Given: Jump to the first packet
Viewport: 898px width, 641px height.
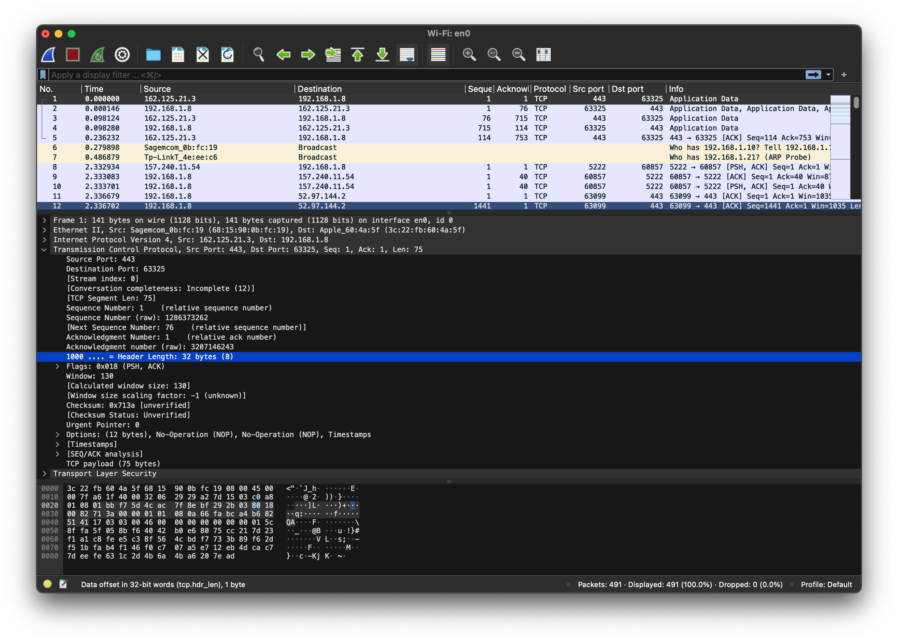Looking at the screenshot, I should [357, 55].
